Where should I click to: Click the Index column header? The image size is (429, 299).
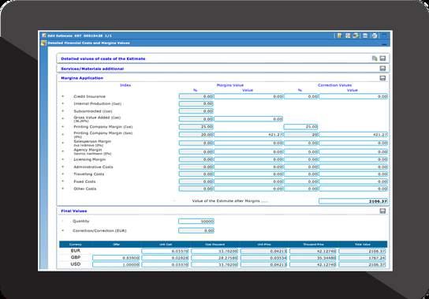125,85
